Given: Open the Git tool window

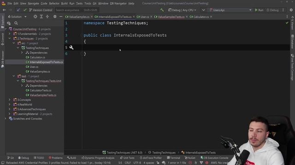Looking at the screenshot, I should [x=11, y=158].
